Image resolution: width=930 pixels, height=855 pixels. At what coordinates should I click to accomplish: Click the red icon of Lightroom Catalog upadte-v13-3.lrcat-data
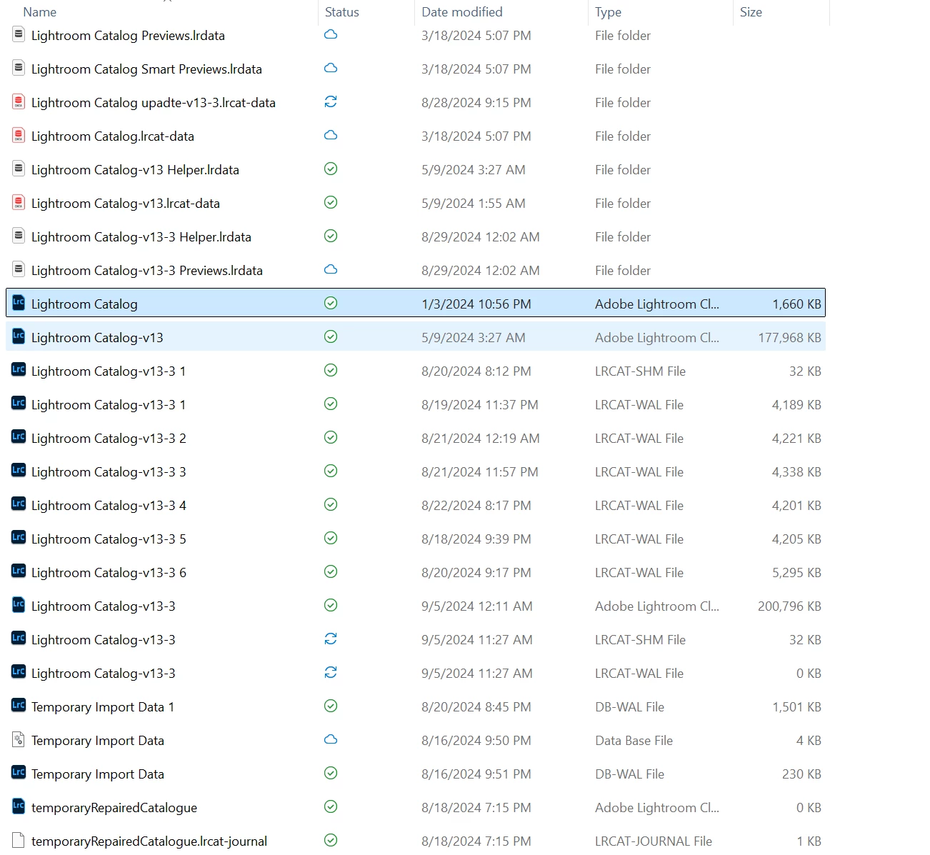click(19, 101)
